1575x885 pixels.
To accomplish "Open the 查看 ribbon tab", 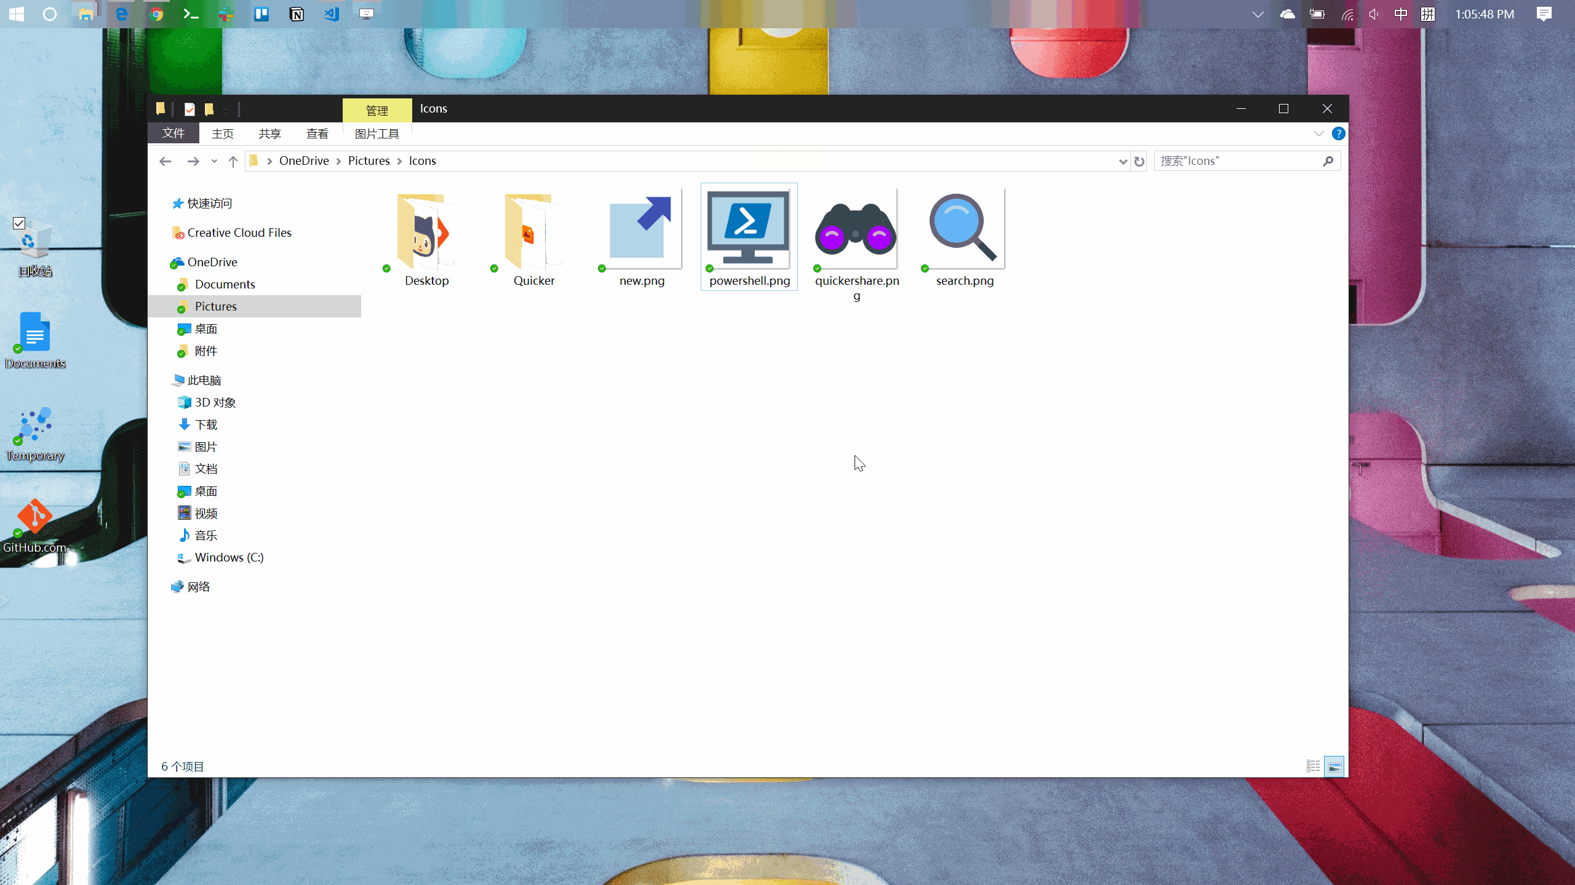I will (317, 133).
